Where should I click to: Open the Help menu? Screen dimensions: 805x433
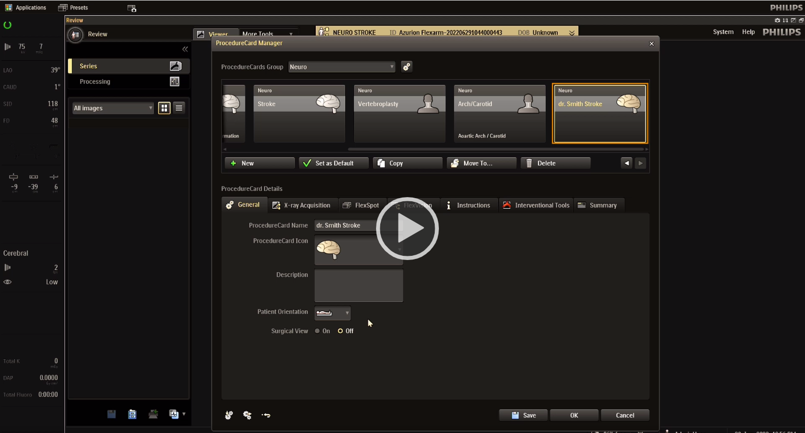point(748,32)
